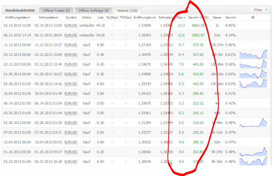Open EURUSD link in 02.28.2013 row
The height and width of the screenshot is (176, 274).
pos(71,123)
